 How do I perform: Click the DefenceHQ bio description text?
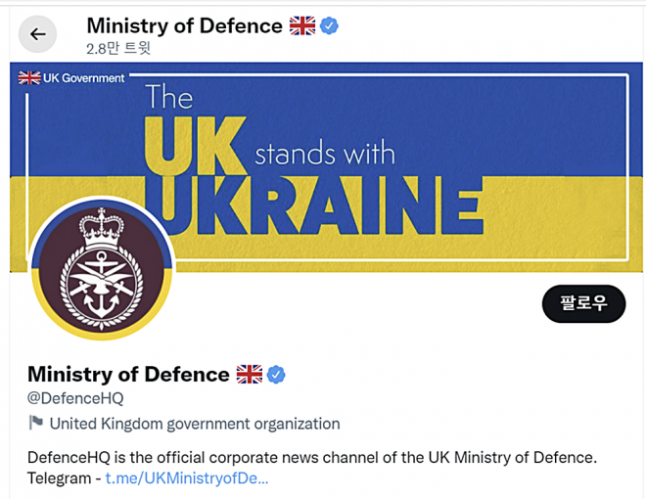coord(311,457)
